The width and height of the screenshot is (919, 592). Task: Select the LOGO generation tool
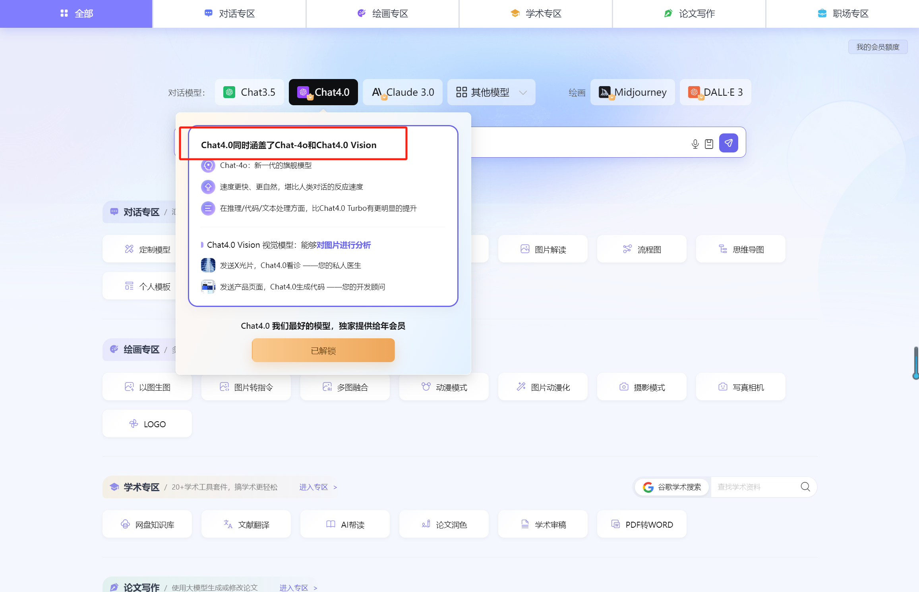147,423
